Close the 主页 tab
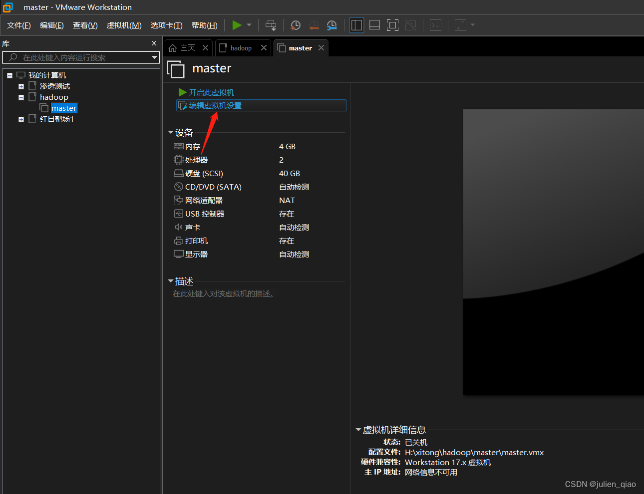Screen dimensions: 644x494 205,48
